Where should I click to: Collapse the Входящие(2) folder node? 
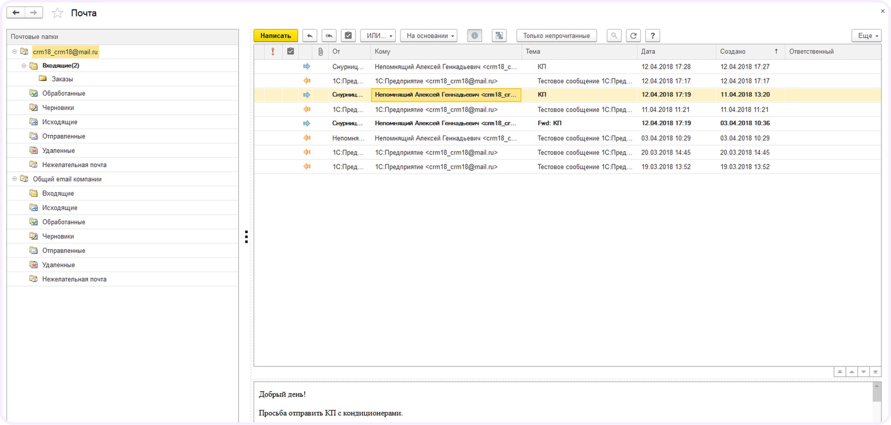coord(24,65)
